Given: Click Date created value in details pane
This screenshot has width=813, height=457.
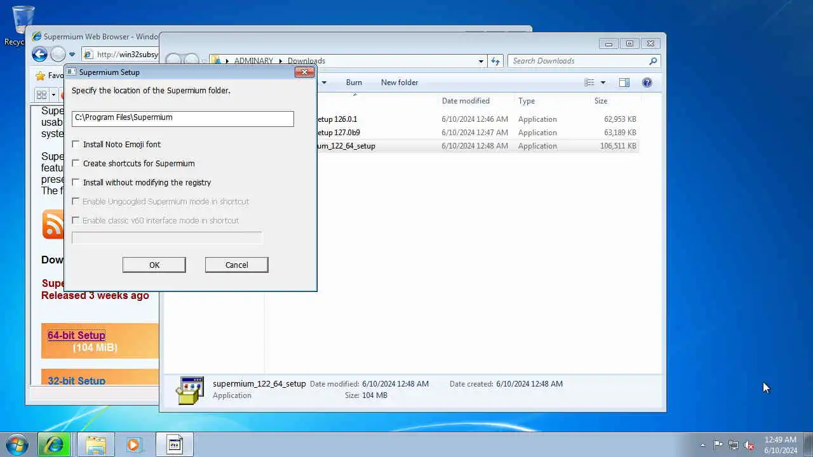Looking at the screenshot, I should click(529, 384).
